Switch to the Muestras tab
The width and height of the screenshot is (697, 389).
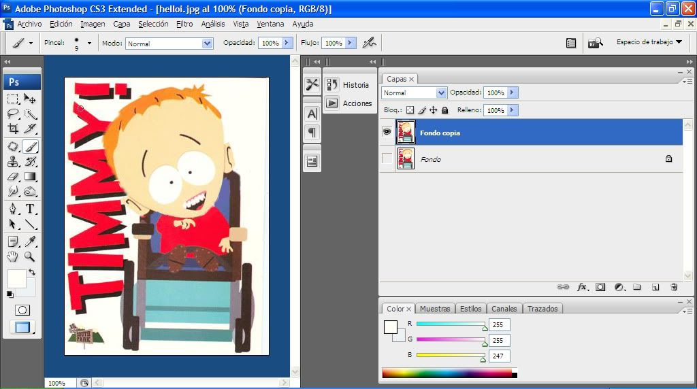(x=435, y=309)
